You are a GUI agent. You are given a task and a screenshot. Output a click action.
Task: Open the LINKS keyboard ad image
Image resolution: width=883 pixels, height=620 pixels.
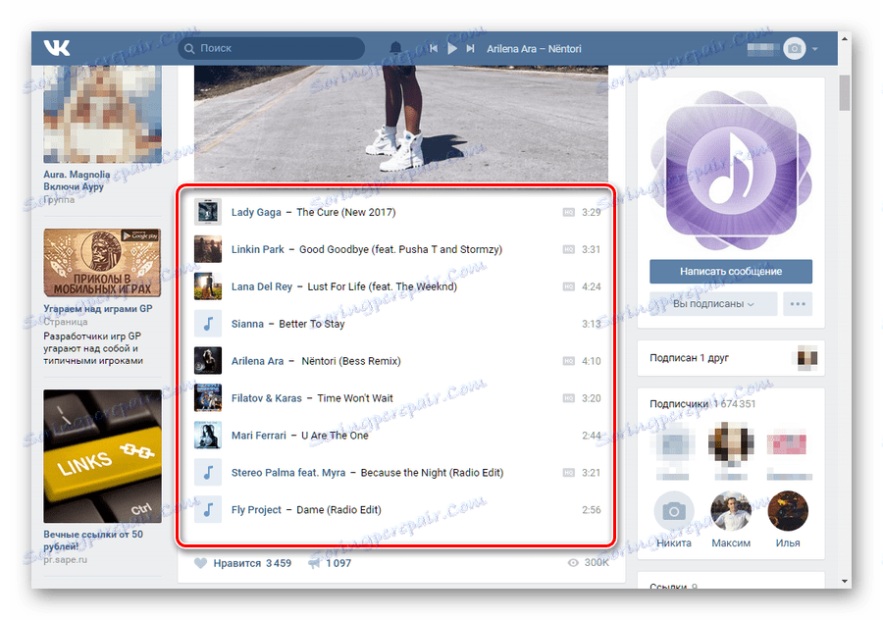(102, 456)
